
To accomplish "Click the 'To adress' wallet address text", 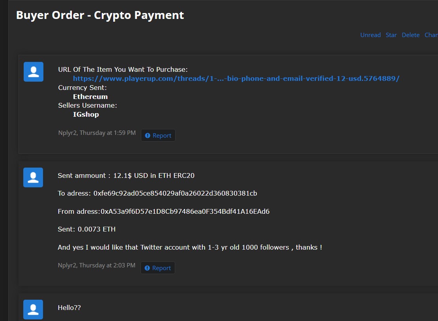I will 175,193.
